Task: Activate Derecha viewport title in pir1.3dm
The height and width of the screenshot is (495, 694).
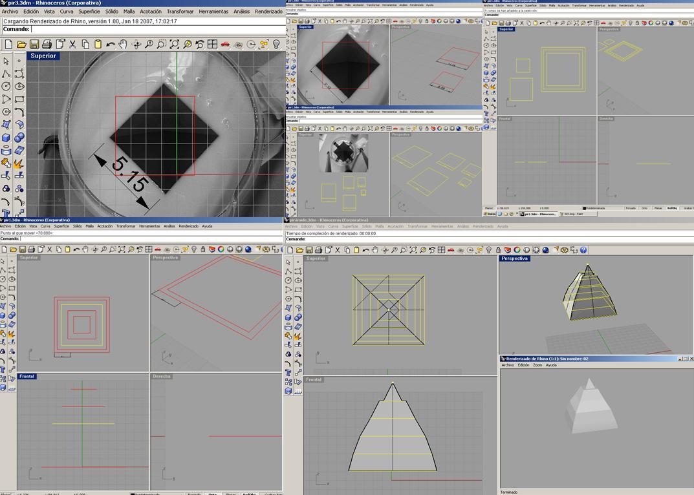Action: [x=162, y=377]
